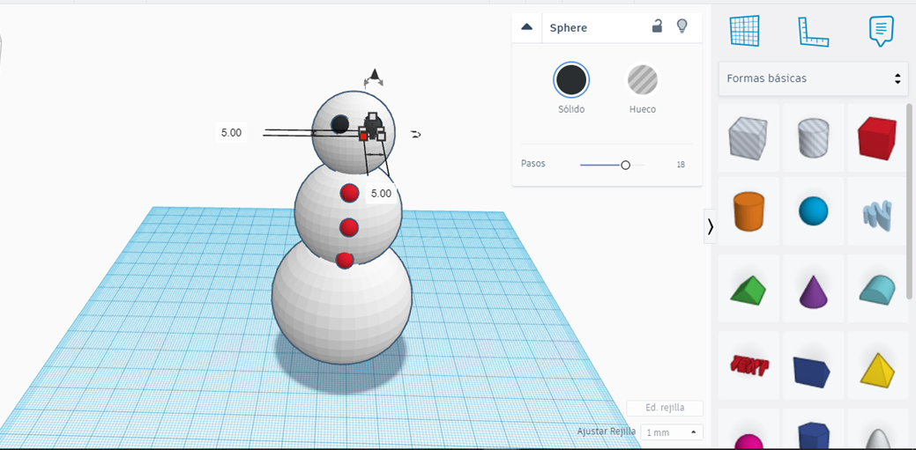This screenshot has width=916, height=450.
Task: Pick the orange cylinder shape
Action: (x=748, y=210)
